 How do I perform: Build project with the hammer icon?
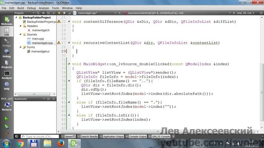(7, 133)
